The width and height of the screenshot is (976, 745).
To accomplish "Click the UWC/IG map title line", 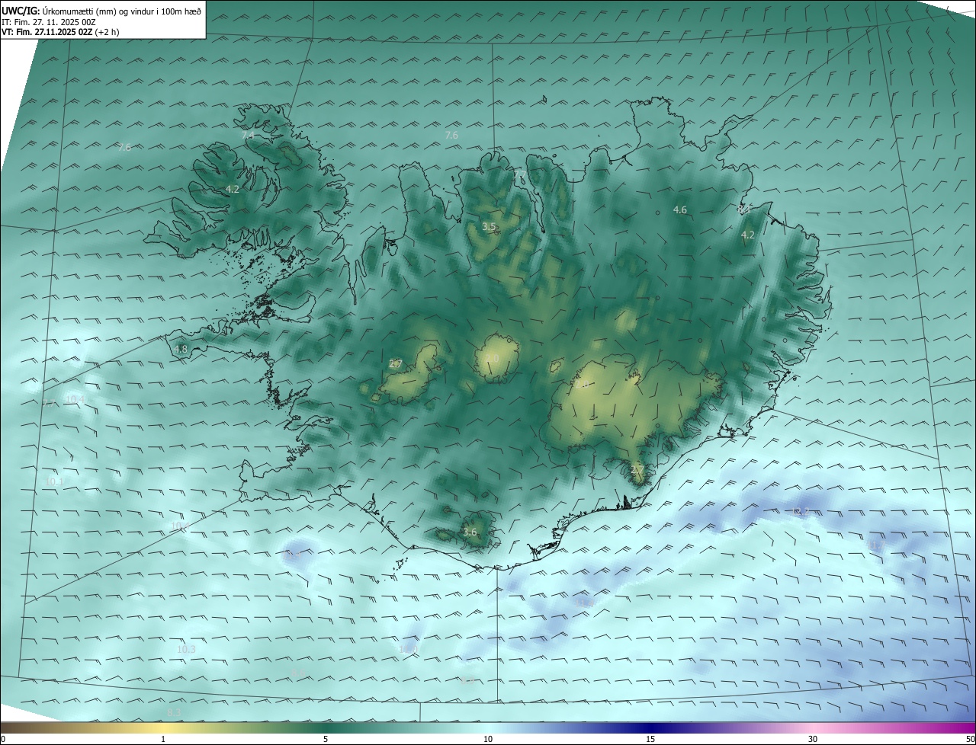I will pyautogui.click(x=102, y=10).
